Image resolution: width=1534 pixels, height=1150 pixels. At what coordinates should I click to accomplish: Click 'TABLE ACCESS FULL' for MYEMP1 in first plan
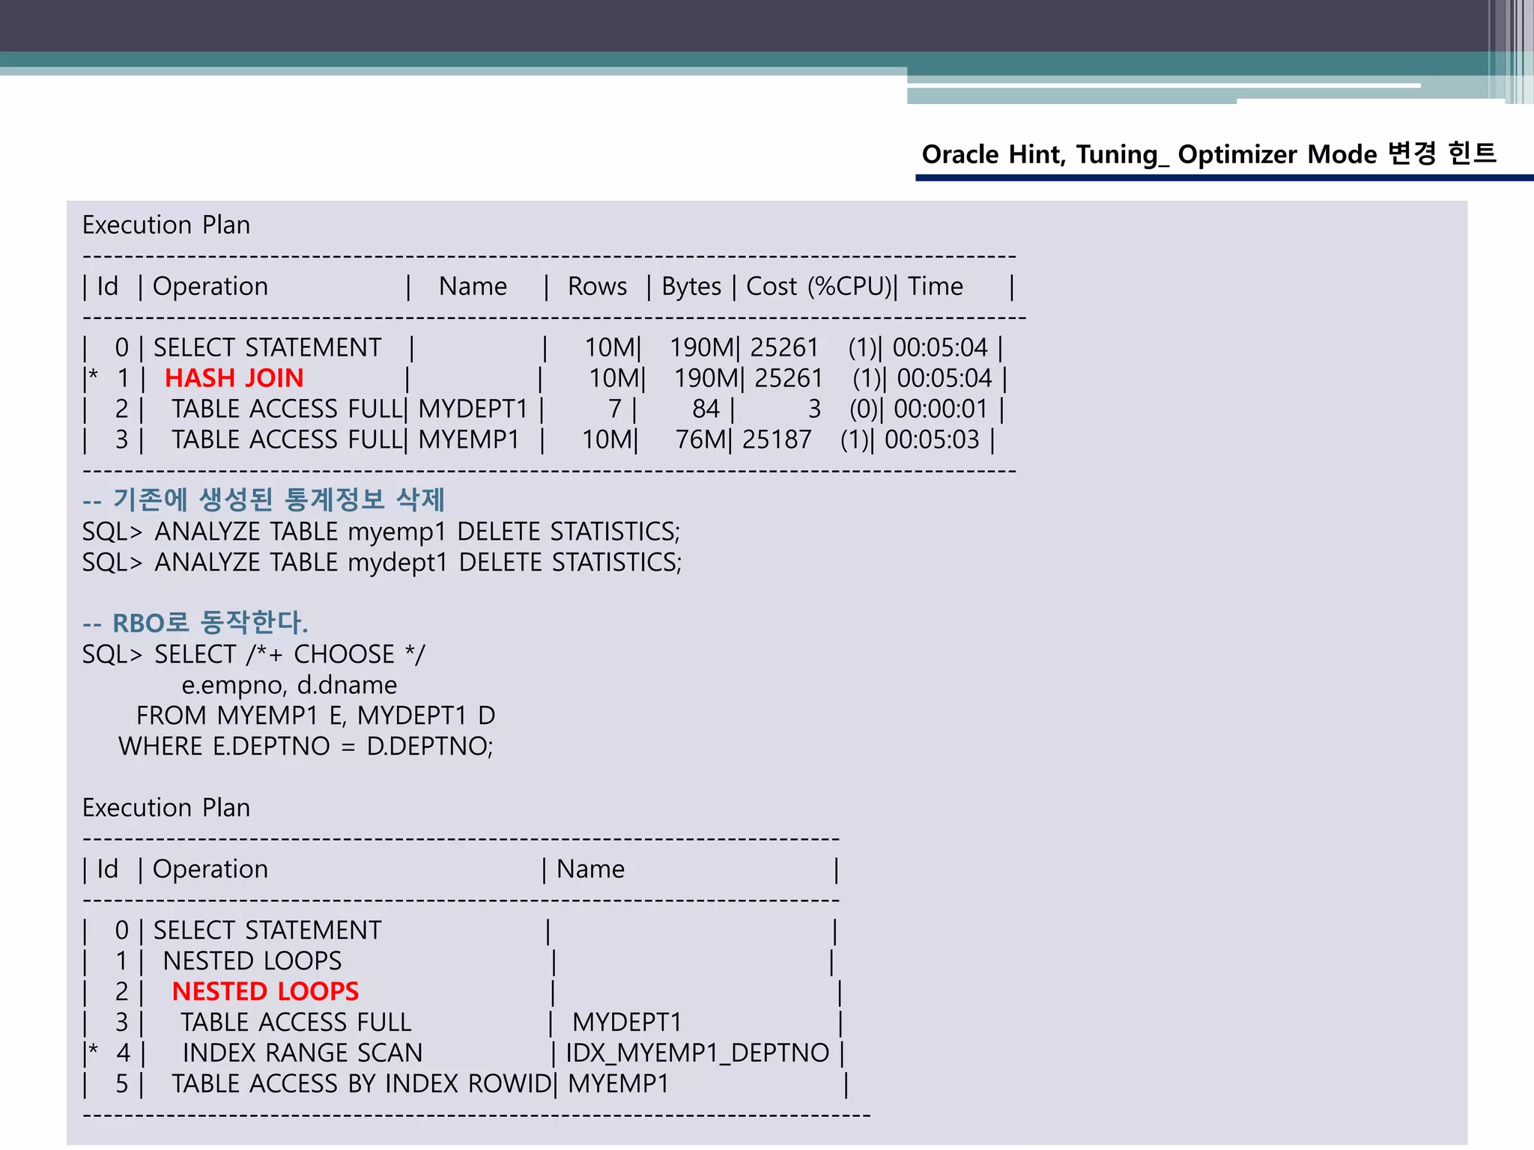point(287,439)
